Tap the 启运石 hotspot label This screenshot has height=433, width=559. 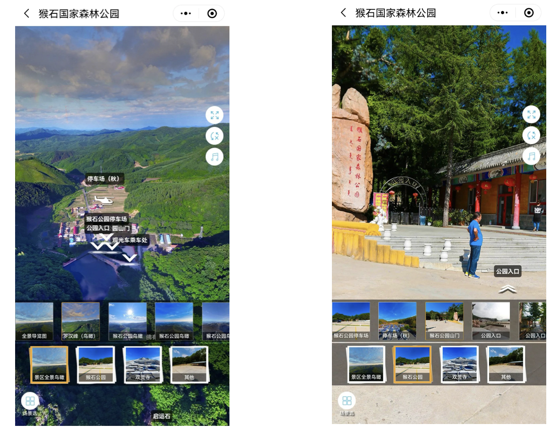point(161,416)
